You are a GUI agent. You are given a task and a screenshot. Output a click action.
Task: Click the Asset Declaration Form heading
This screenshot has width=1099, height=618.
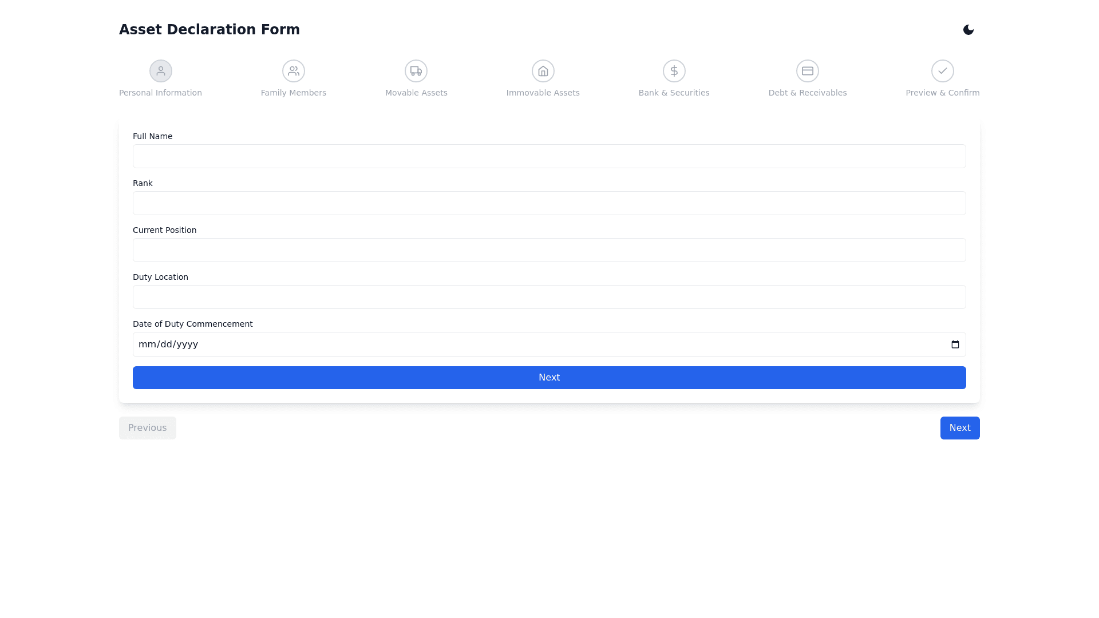(209, 30)
